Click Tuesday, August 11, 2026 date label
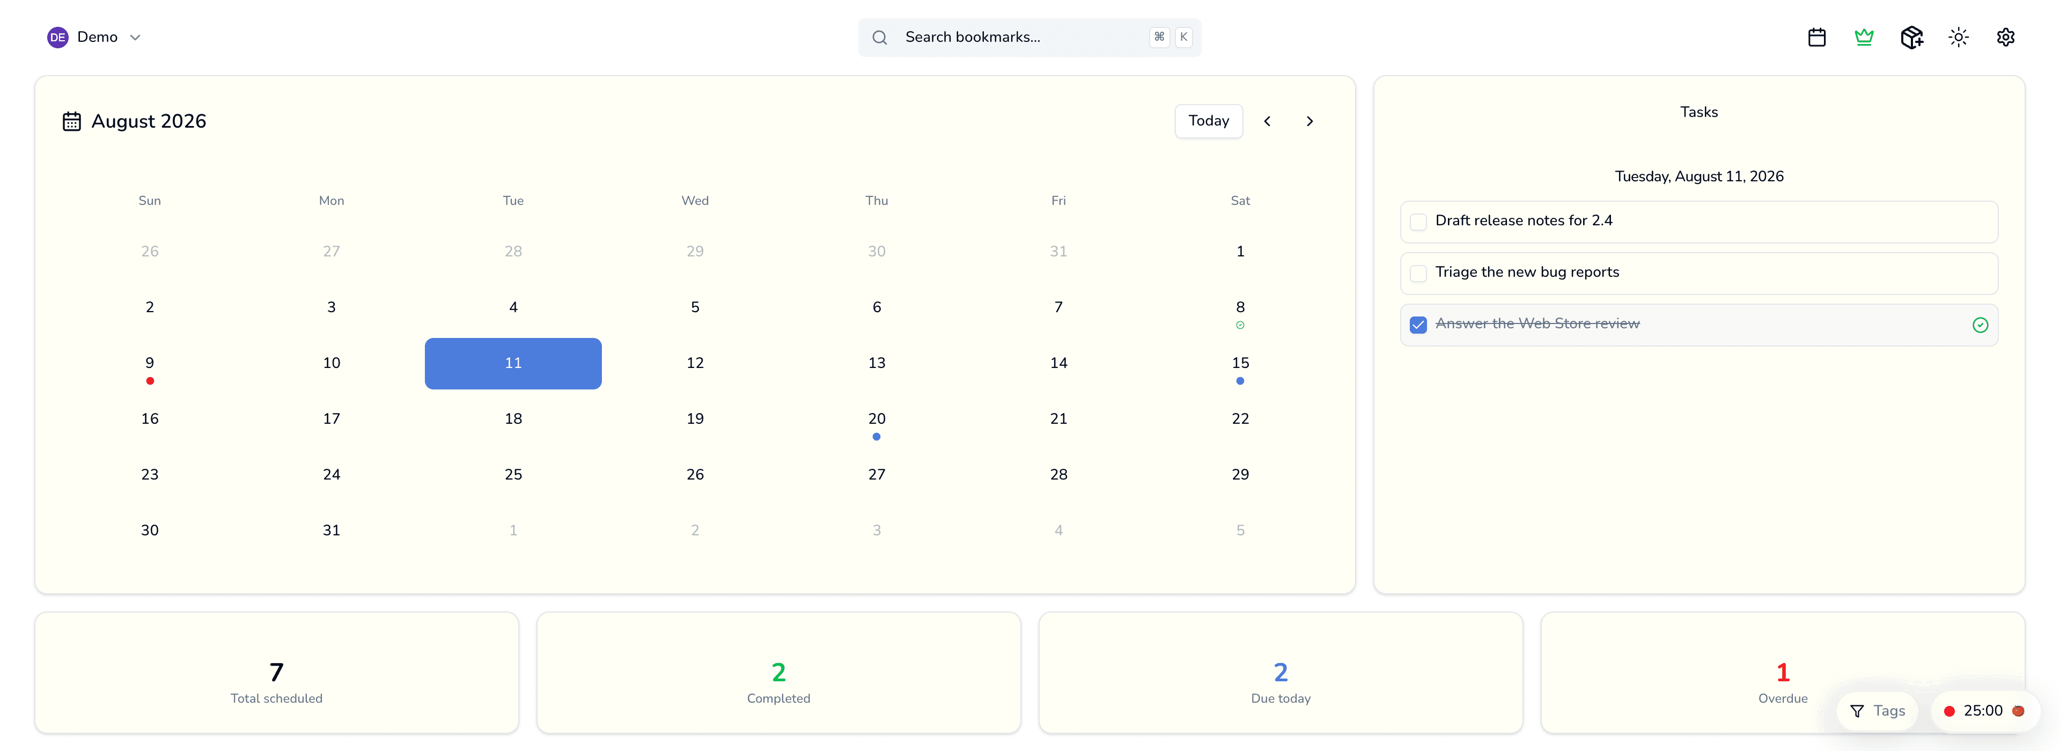The image size is (2060, 751). pos(1698,176)
